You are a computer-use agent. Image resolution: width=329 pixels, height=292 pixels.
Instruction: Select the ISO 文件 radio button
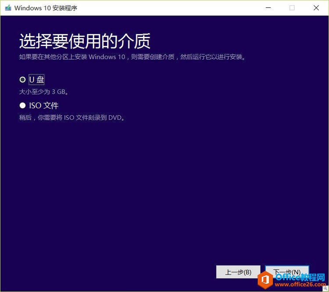[x=22, y=106]
